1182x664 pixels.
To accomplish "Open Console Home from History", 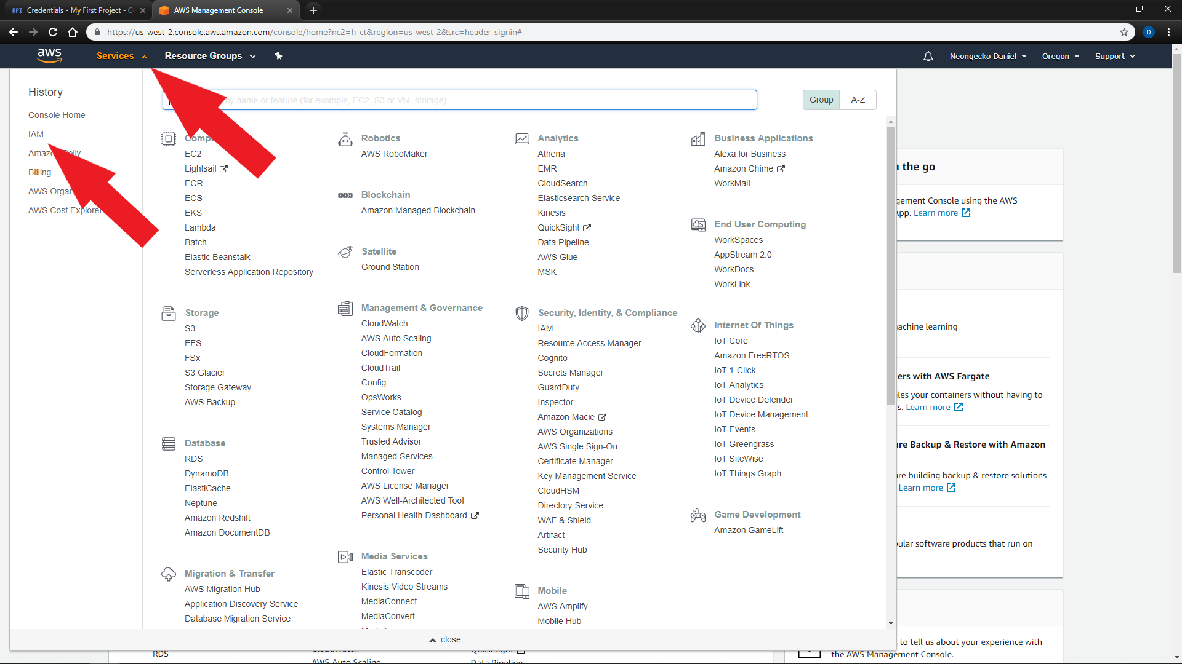I will 57,115.
